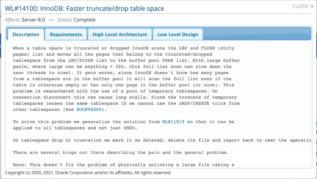The width and height of the screenshot is (317, 179).
Task: Click the 'Affects' label
Action: click(x=12, y=20)
